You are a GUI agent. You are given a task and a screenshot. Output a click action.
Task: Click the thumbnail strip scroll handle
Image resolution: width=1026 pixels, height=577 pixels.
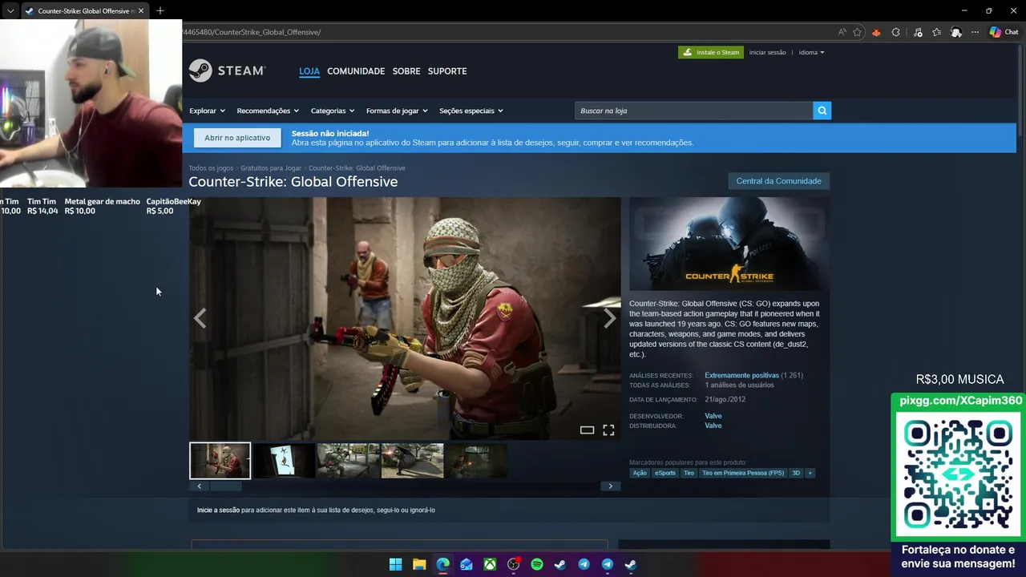pyautogui.click(x=225, y=486)
